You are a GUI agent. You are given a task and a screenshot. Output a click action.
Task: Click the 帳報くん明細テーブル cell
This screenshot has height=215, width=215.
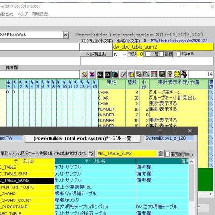95,193
